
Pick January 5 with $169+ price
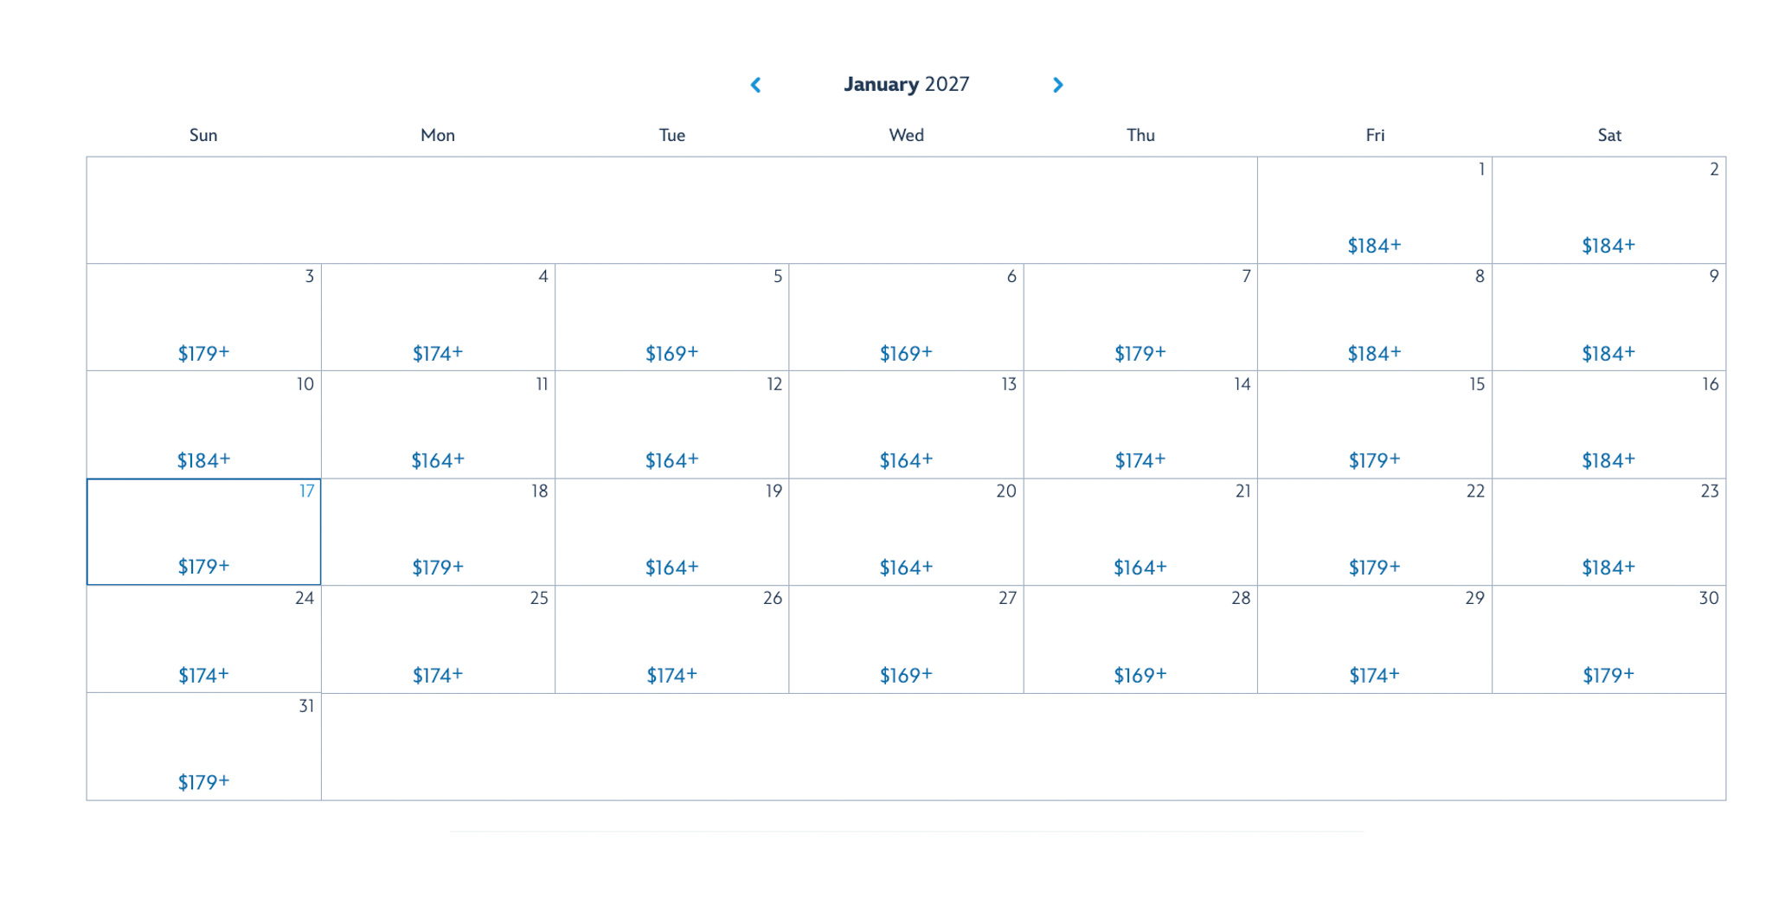point(671,318)
